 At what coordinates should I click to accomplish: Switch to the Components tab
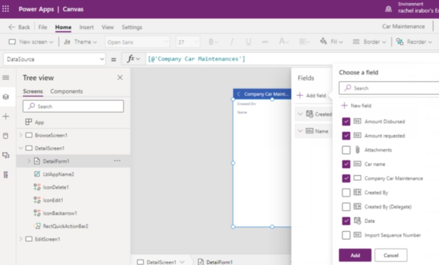66,92
